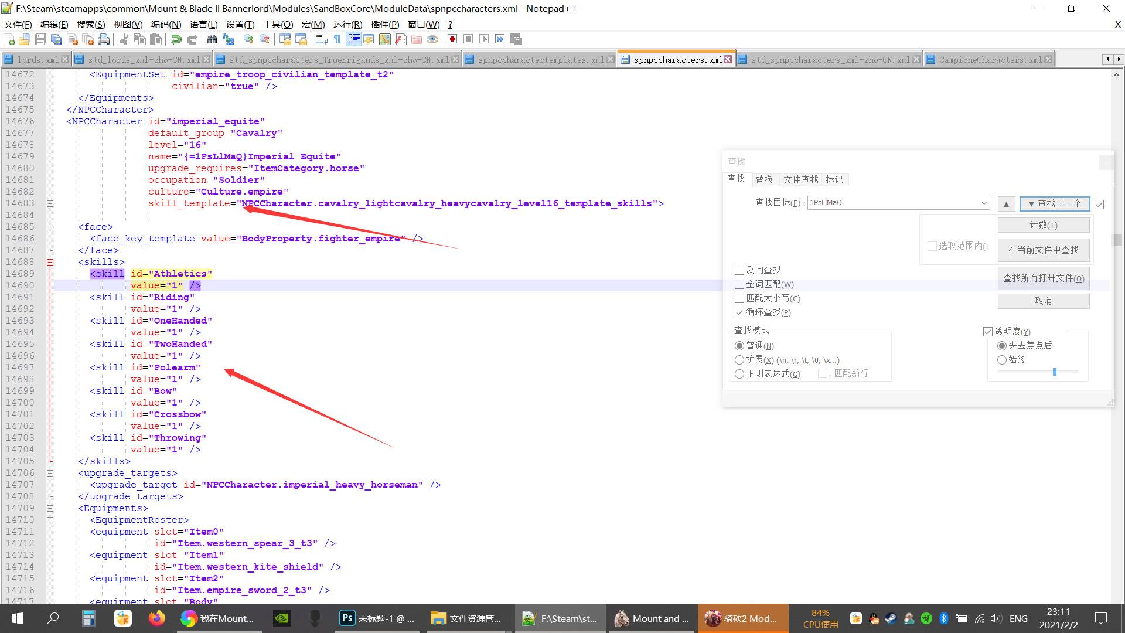
Task: Collapse the fold at line 14683
Action: point(50,203)
